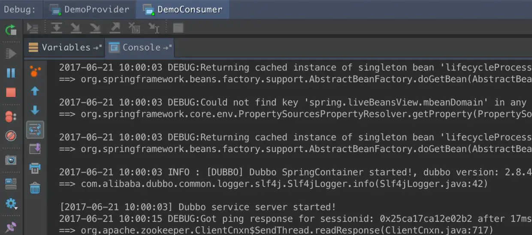Viewport: 532px width, 235px height.
Task: Toggle Mute Breakpoints
Action: [11, 136]
